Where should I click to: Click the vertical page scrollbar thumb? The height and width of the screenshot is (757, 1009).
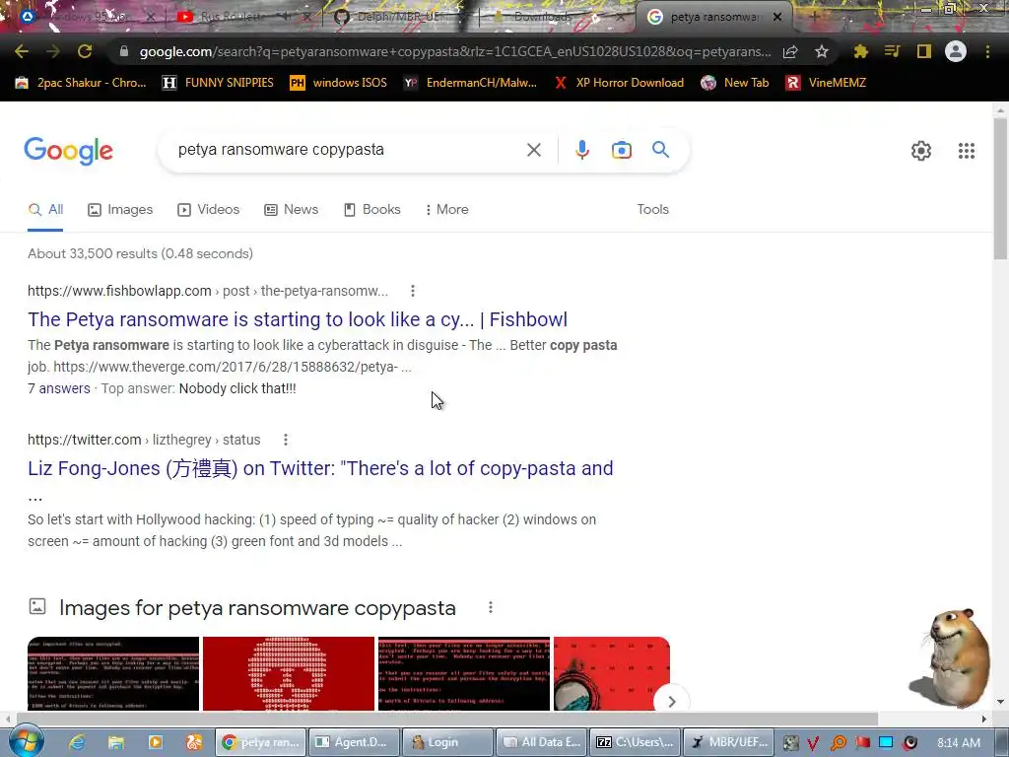point(1001,188)
